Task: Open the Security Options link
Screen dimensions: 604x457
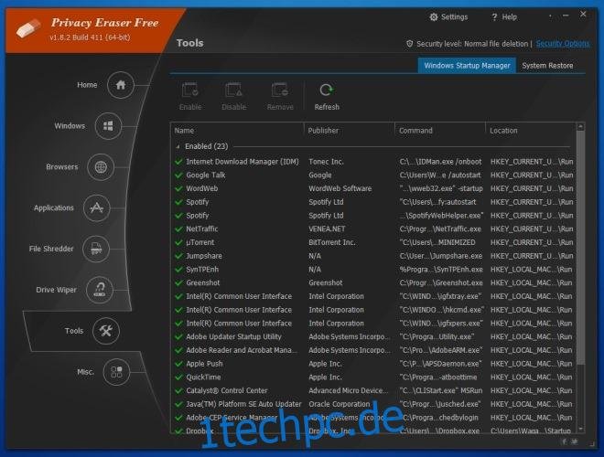Action: (x=563, y=44)
